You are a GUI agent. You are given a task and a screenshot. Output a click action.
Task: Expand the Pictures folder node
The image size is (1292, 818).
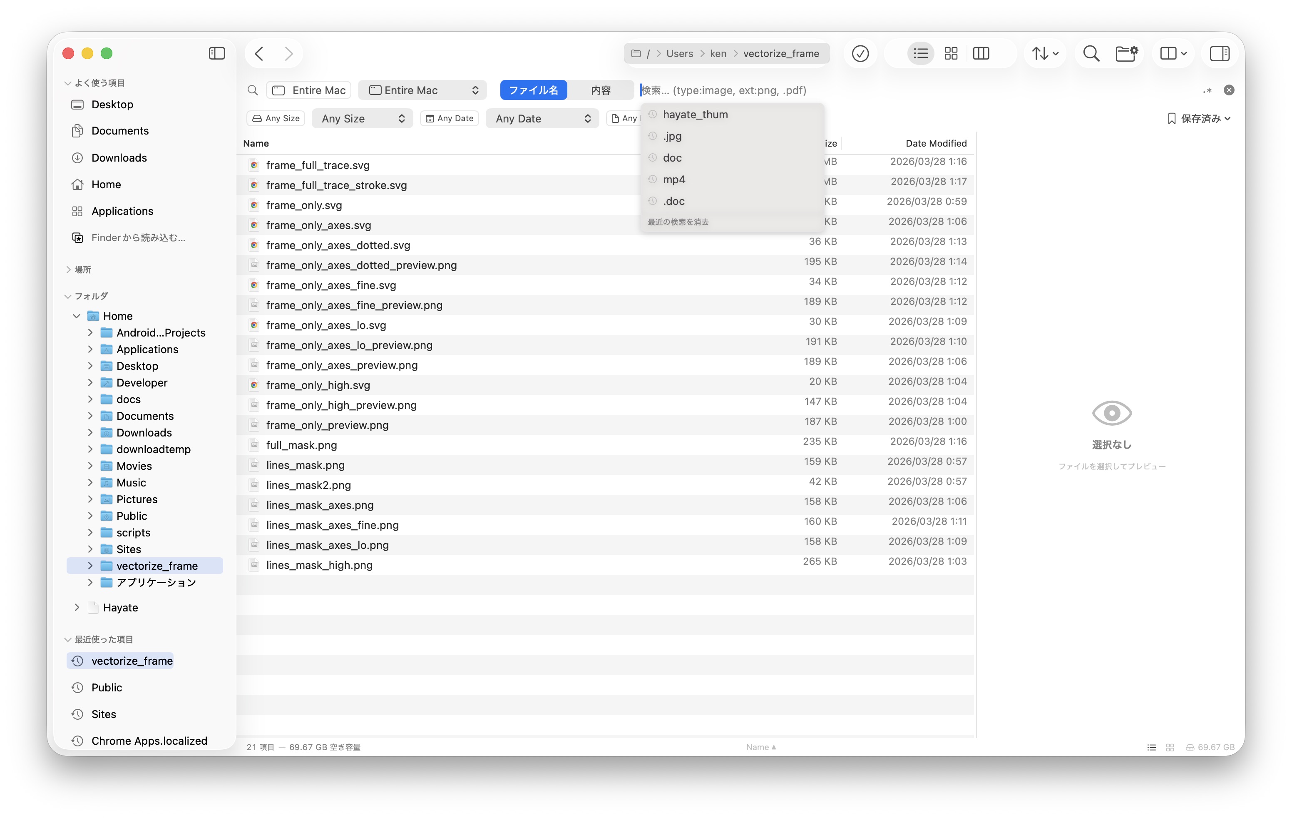pos(90,499)
